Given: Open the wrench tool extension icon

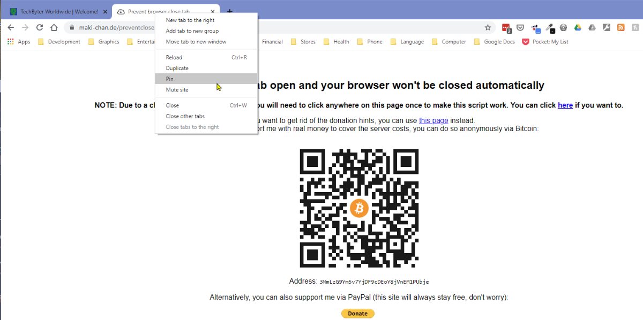Looking at the screenshot, I should (x=607, y=27).
